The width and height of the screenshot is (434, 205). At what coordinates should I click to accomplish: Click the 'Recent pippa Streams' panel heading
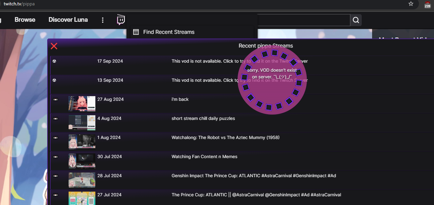click(266, 46)
